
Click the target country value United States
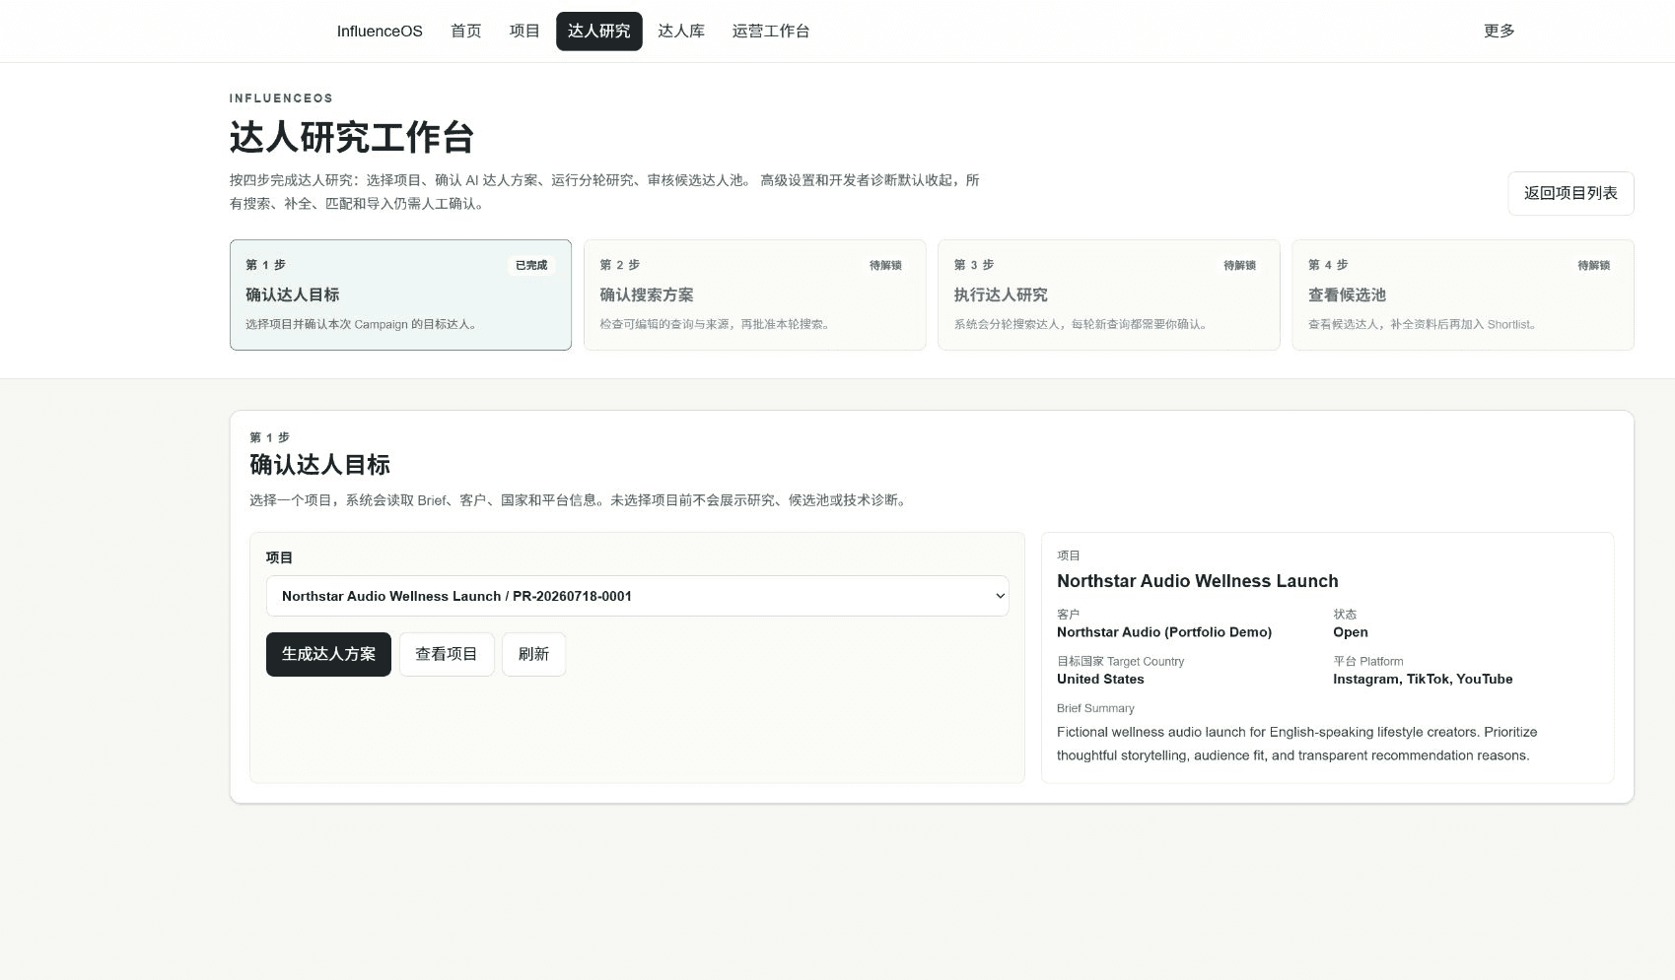(1100, 680)
